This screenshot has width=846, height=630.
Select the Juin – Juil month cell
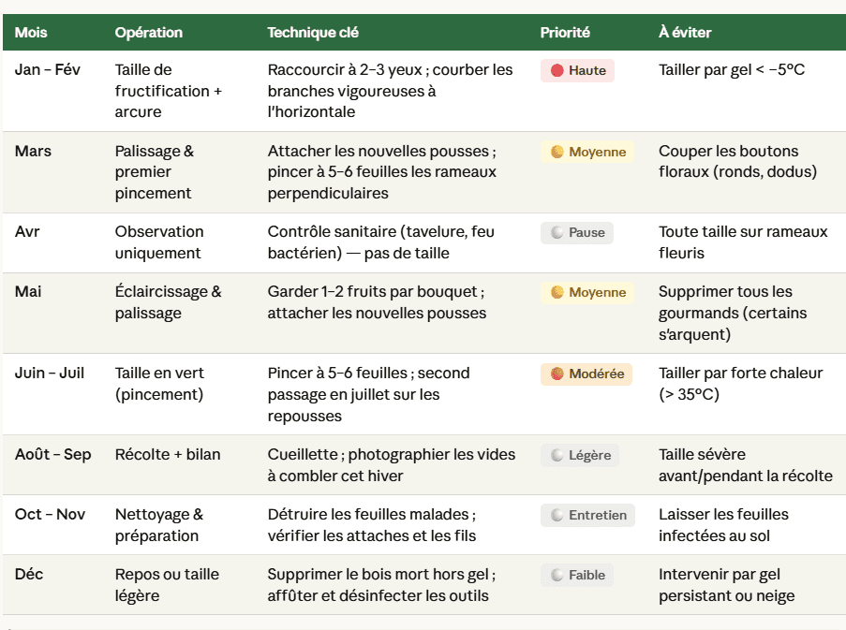[50, 373]
